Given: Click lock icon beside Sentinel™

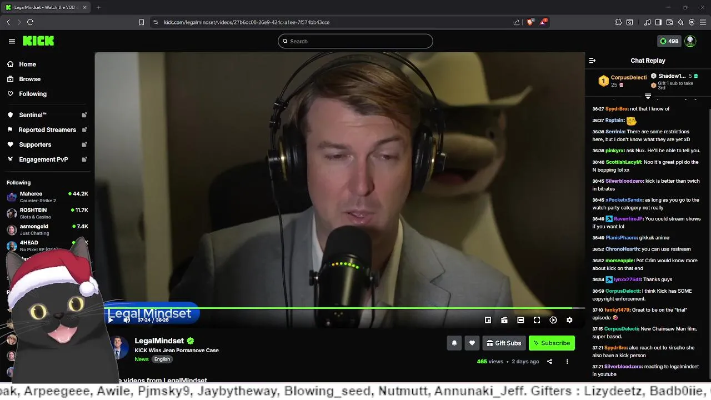Looking at the screenshot, I should 84,115.
